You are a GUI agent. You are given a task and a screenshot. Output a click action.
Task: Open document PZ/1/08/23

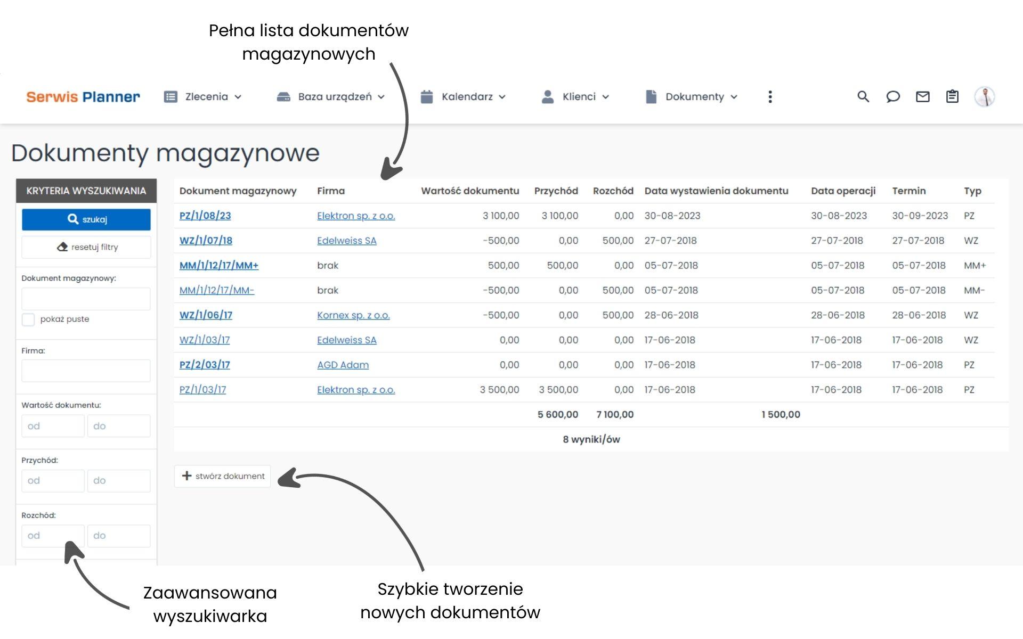(205, 216)
